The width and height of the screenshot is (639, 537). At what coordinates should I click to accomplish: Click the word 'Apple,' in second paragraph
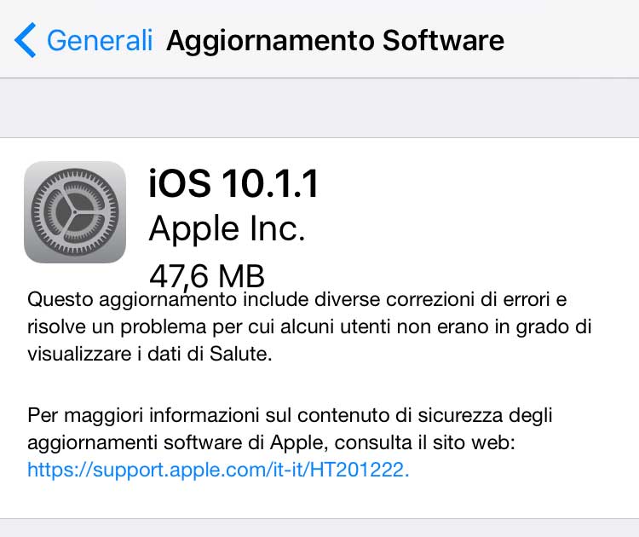pos(299,443)
